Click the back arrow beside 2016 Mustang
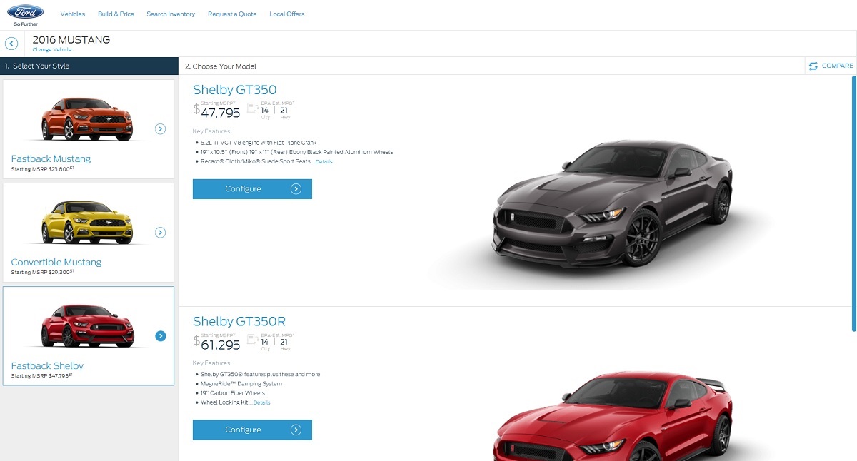 click(11, 44)
